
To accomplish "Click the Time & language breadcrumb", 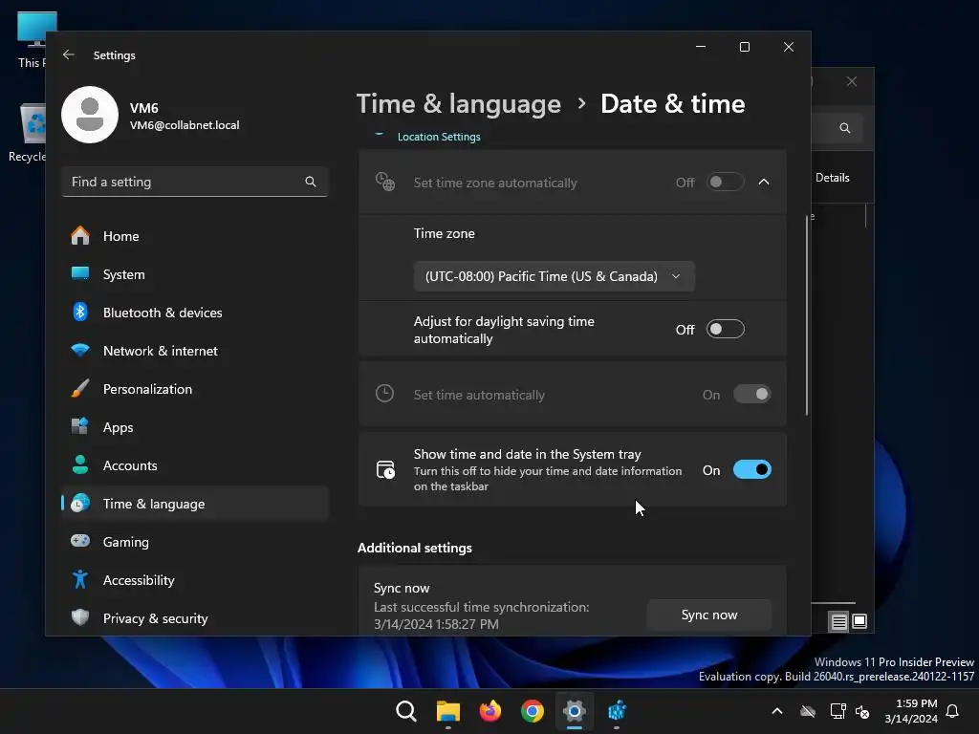I will click(458, 103).
